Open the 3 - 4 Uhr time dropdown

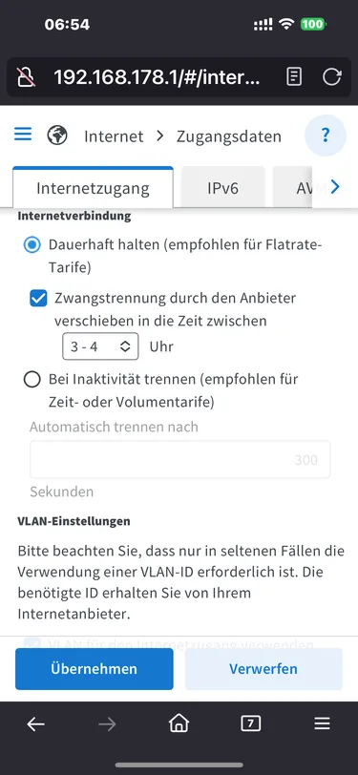pyautogui.click(x=101, y=346)
